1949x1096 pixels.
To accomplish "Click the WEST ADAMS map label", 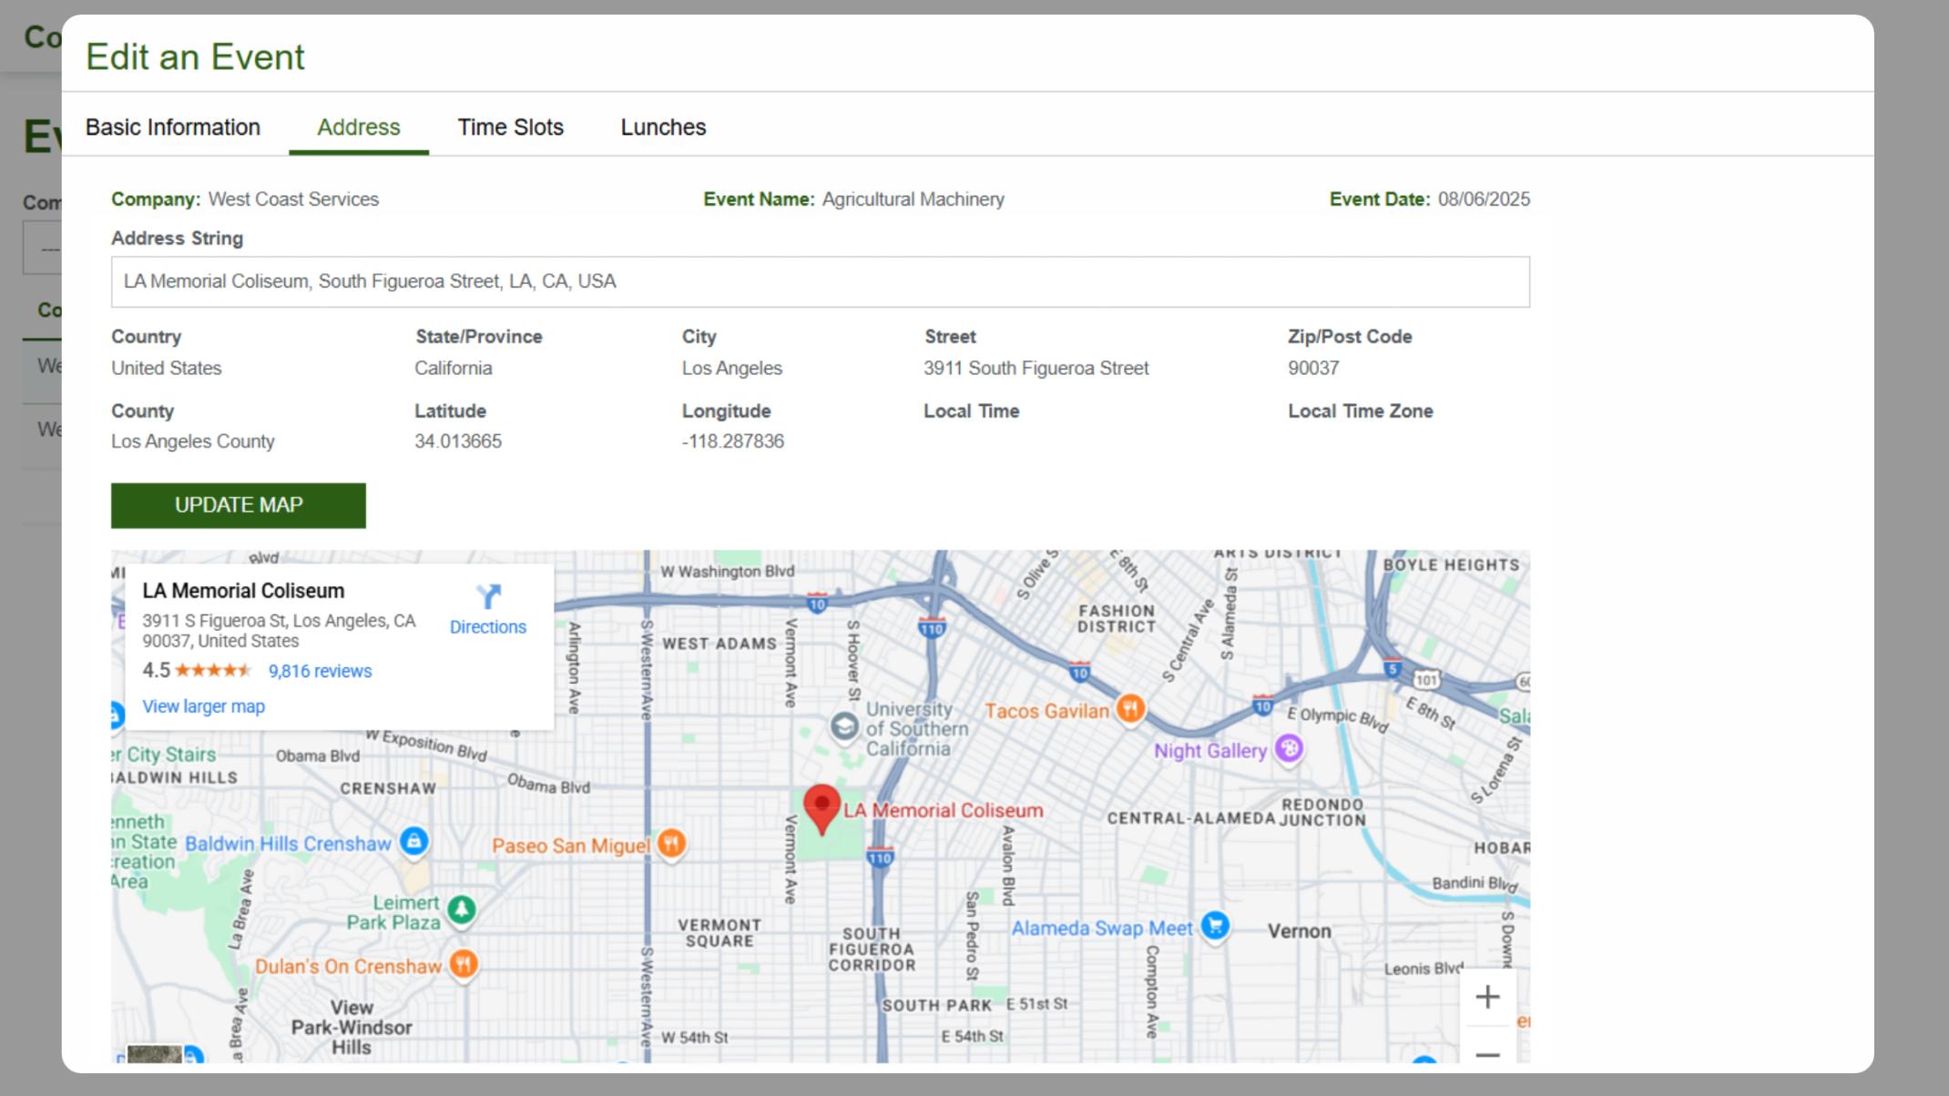I will [719, 644].
